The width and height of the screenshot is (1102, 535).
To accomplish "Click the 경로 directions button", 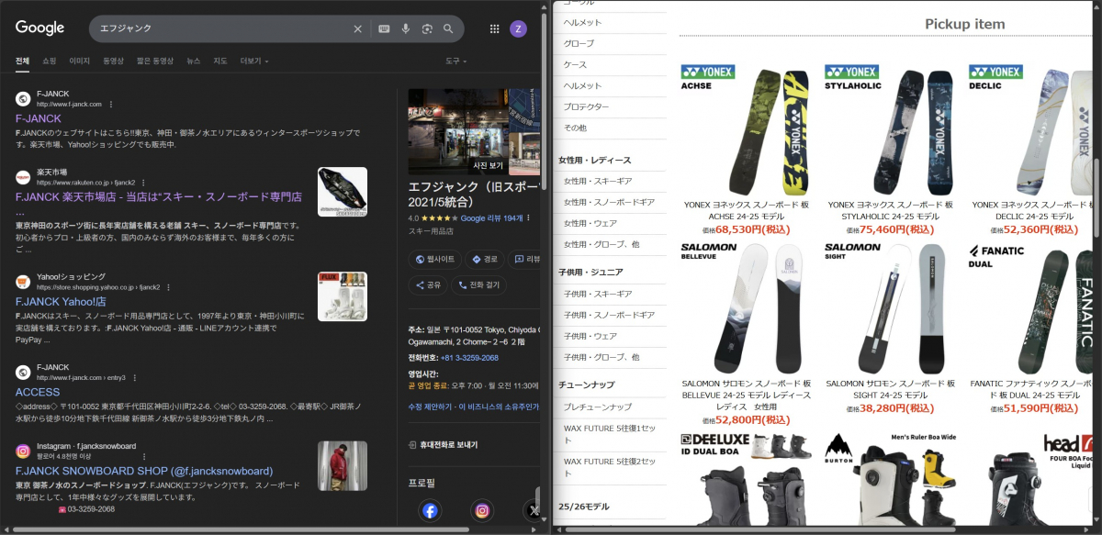I will coord(485,260).
